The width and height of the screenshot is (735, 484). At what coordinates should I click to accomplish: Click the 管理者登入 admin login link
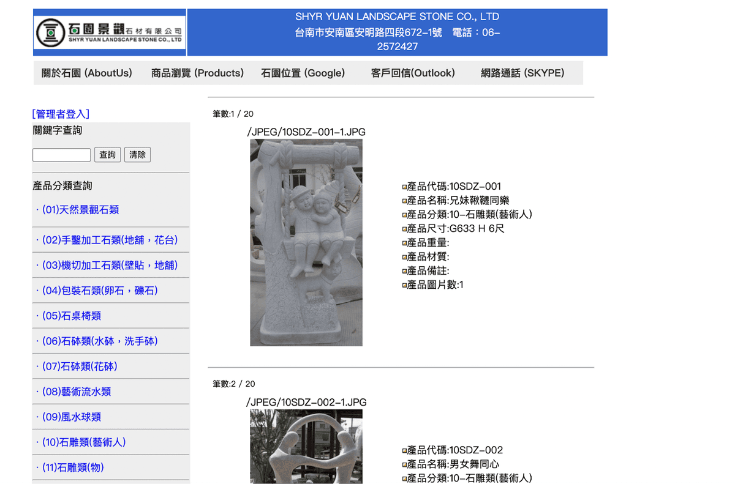[61, 114]
